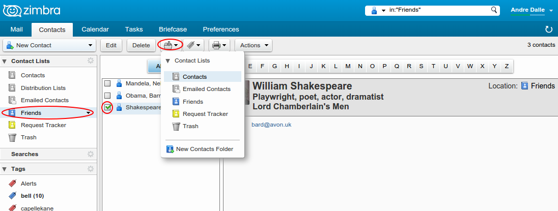Select the Obama contact row

point(132,96)
